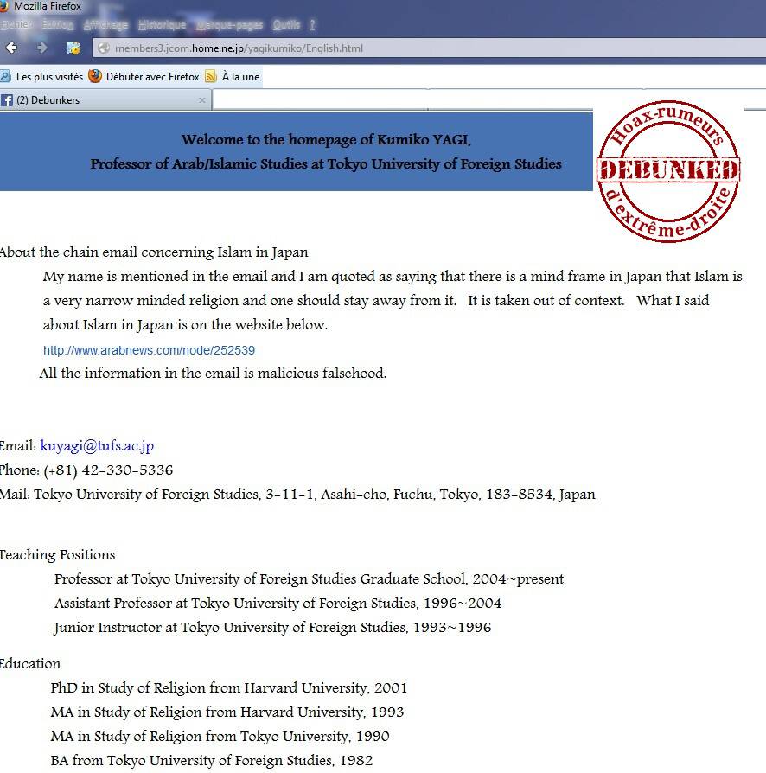Click the phone number (+81) 42-330-5336
The image size is (766, 773).
point(108,470)
